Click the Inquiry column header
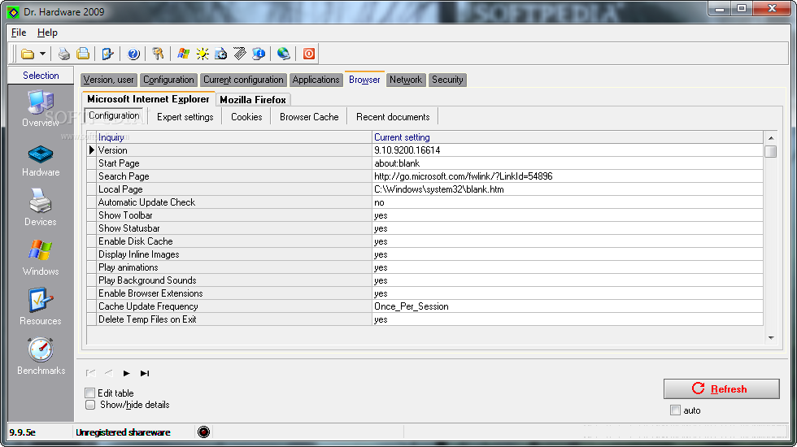 (234, 137)
